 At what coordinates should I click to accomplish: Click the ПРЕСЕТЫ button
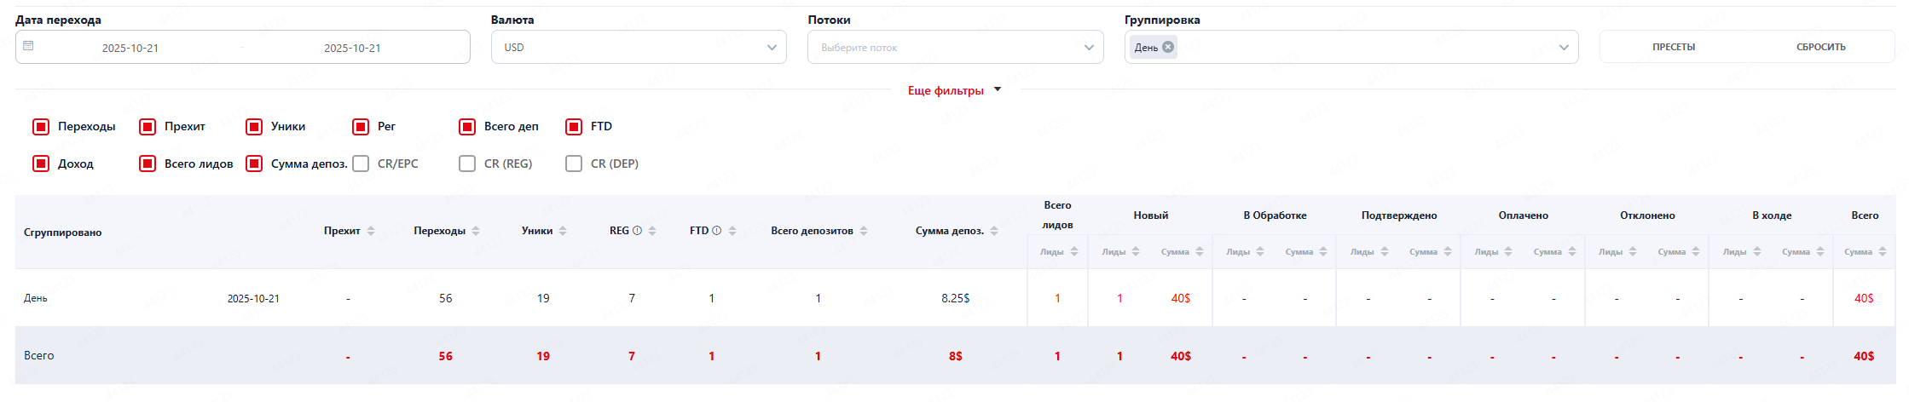(1673, 48)
